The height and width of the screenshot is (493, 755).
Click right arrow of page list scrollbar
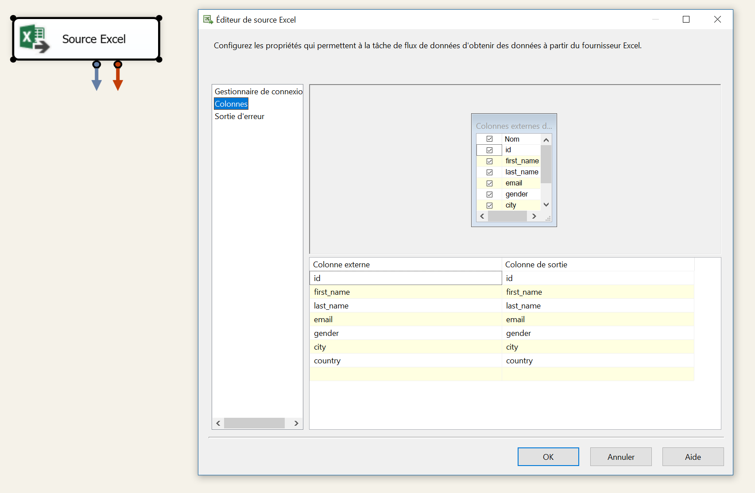(x=296, y=424)
